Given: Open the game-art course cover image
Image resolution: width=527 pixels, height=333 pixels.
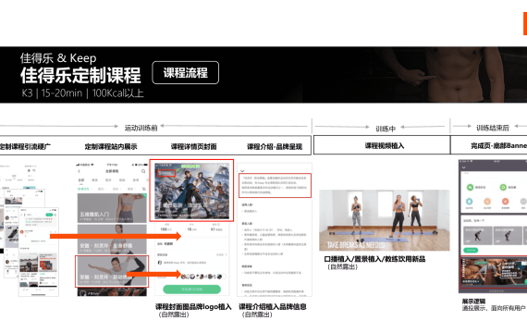Looking at the screenshot, I should pos(191,191).
